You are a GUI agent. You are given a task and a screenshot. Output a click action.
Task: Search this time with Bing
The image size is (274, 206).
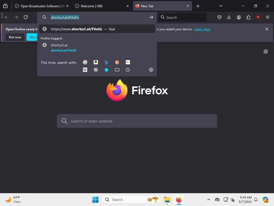pyautogui.click(x=106, y=62)
